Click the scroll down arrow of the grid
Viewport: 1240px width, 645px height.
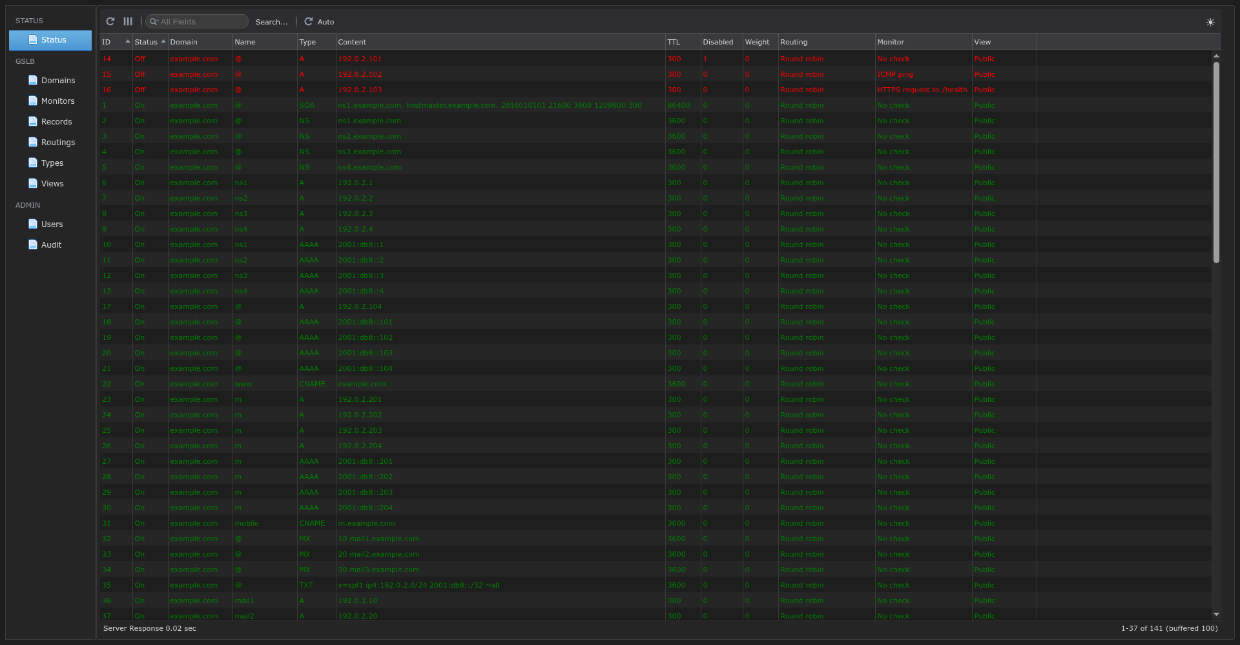1216,615
